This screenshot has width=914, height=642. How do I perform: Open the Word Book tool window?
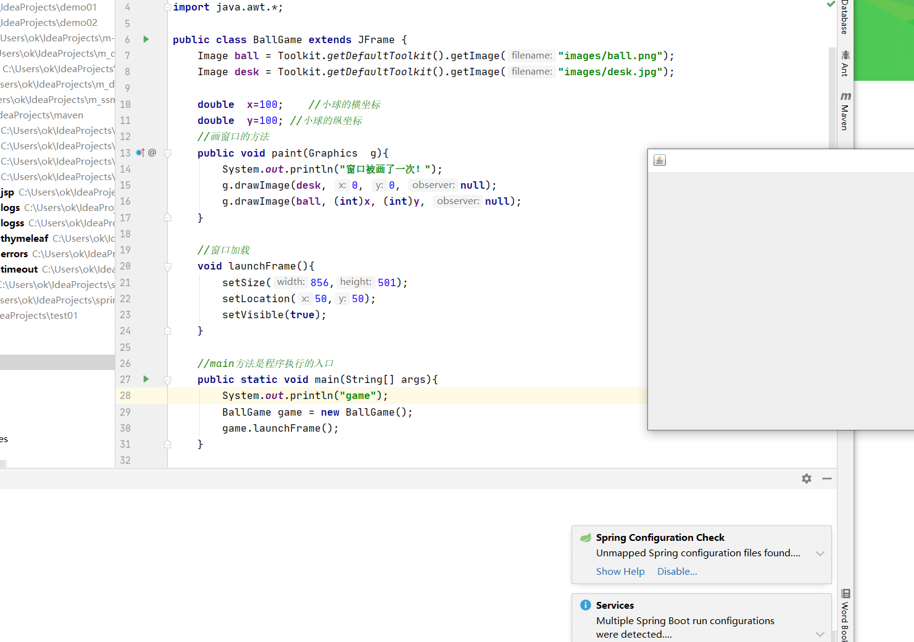(845, 615)
